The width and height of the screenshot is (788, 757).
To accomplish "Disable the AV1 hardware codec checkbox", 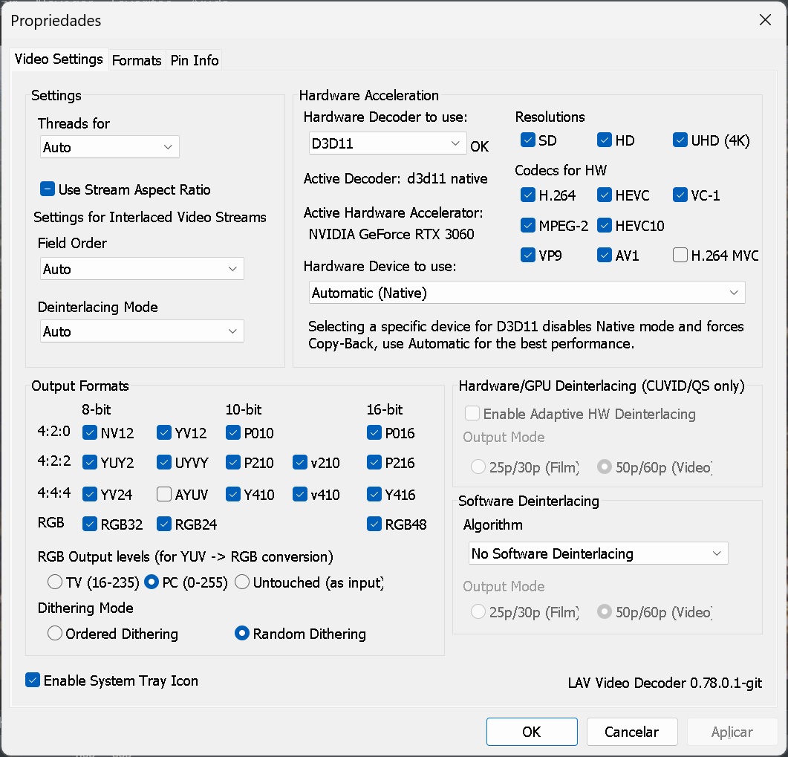I will tap(604, 256).
